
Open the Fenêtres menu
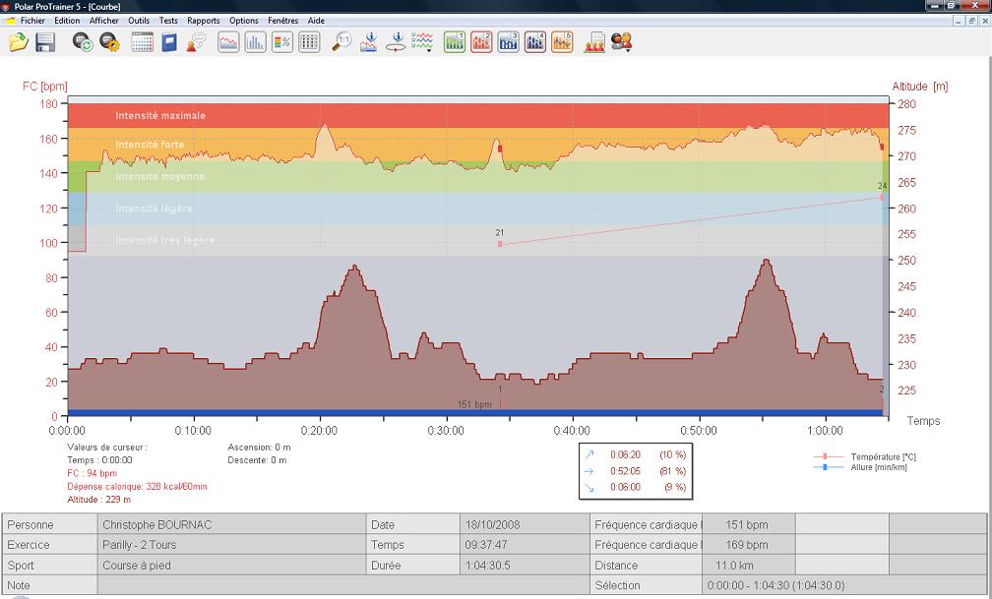(x=282, y=21)
